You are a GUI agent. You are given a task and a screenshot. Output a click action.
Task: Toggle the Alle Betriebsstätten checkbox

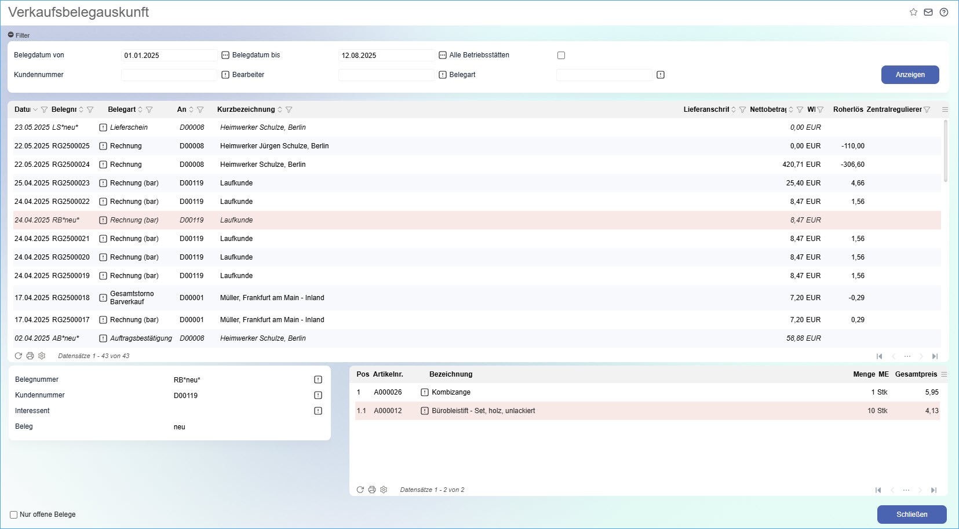coord(561,56)
